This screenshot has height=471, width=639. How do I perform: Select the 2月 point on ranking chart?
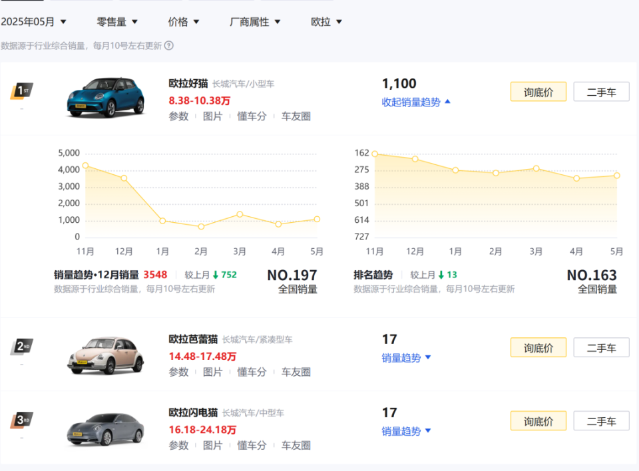(x=495, y=173)
